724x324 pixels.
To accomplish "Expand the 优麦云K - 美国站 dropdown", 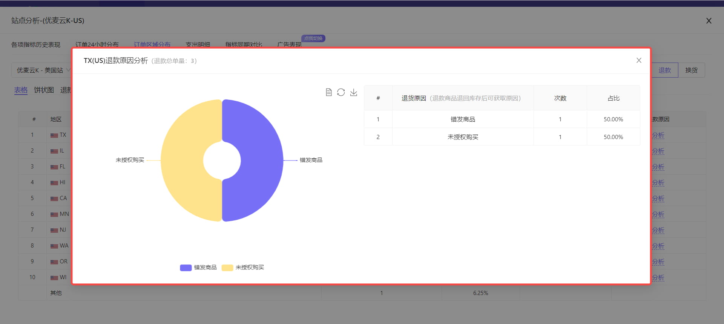I will 41,70.
